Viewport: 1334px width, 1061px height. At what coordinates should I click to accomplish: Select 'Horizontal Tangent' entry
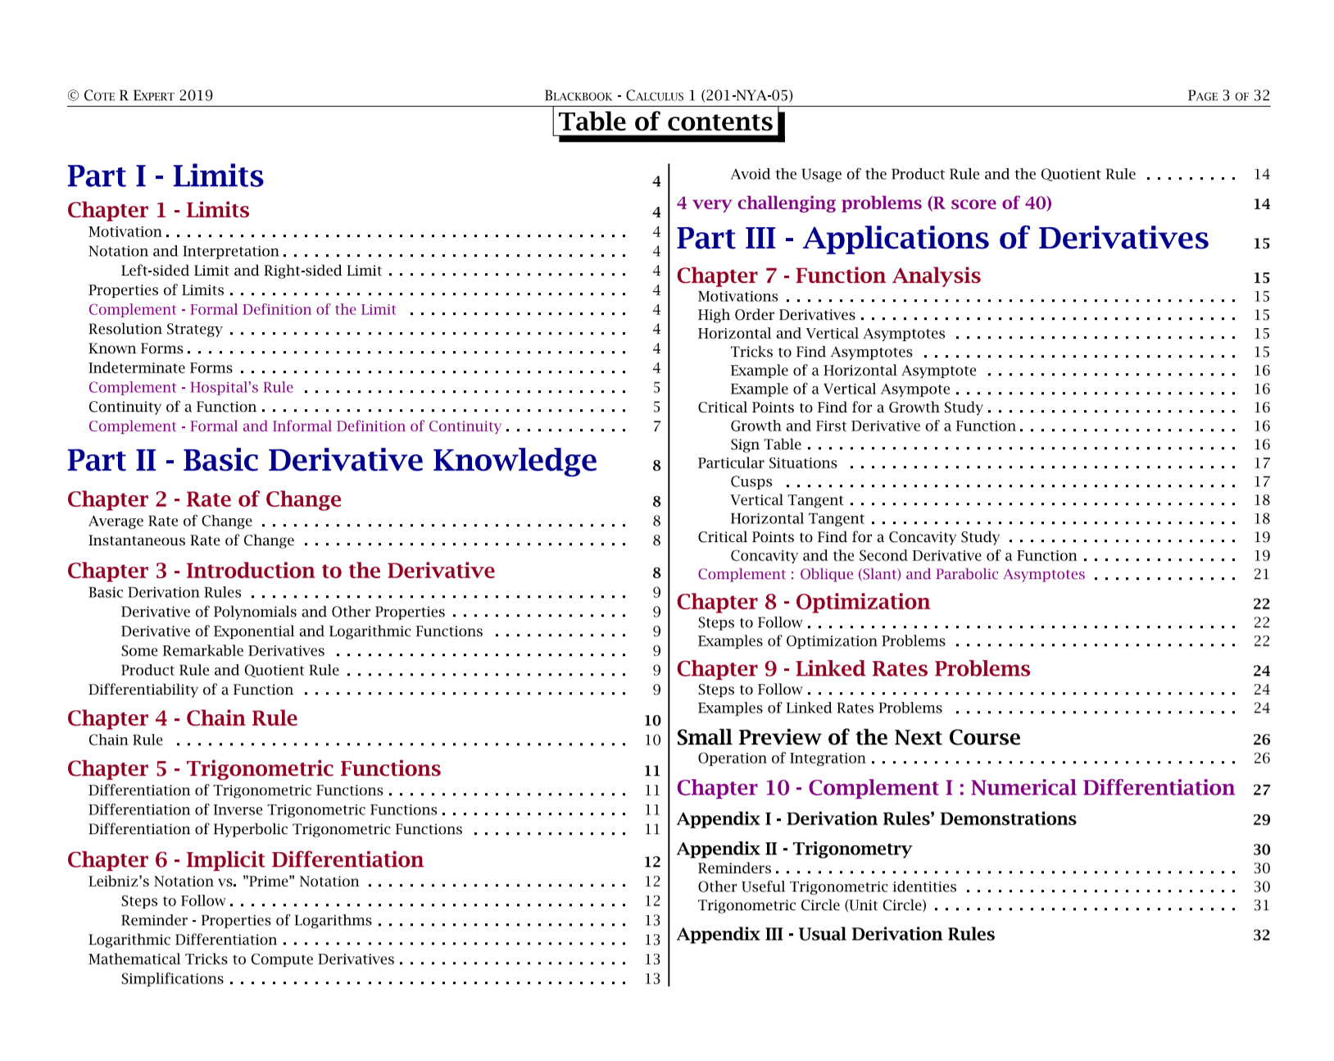[x=797, y=519]
